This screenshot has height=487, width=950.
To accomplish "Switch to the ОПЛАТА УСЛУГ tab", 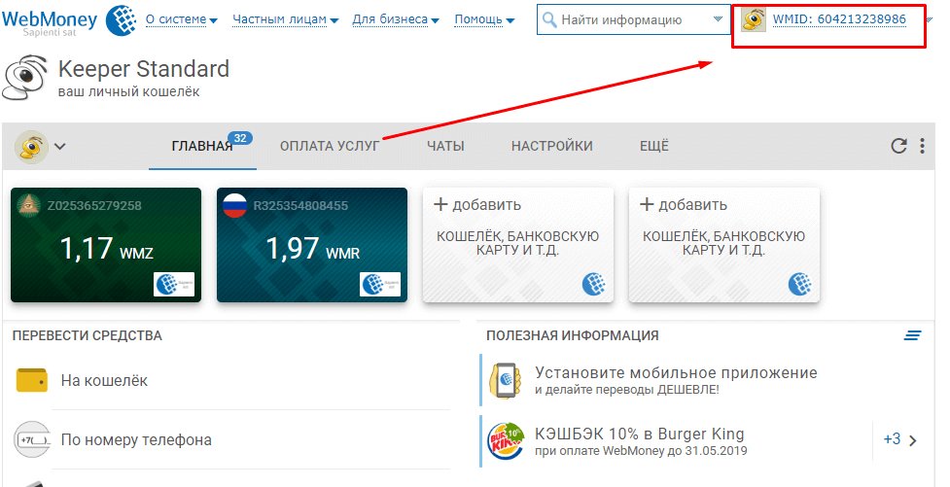I will click(x=330, y=146).
